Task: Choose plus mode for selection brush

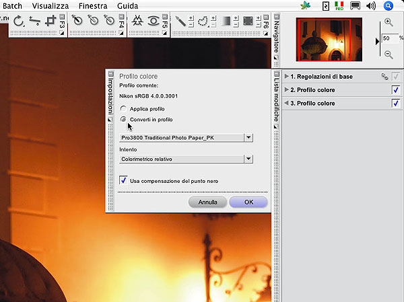Action: pos(191,18)
